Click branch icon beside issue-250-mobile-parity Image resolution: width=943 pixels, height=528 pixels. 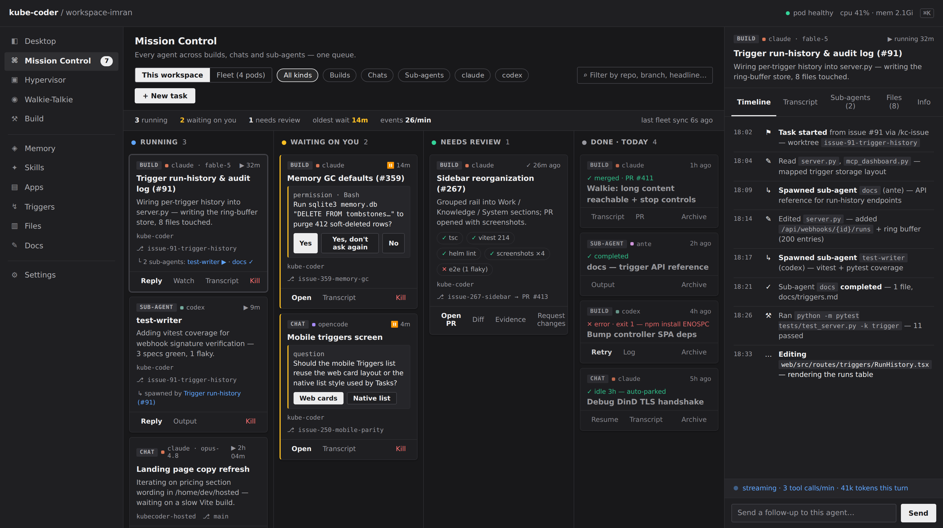[x=291, y=430]
